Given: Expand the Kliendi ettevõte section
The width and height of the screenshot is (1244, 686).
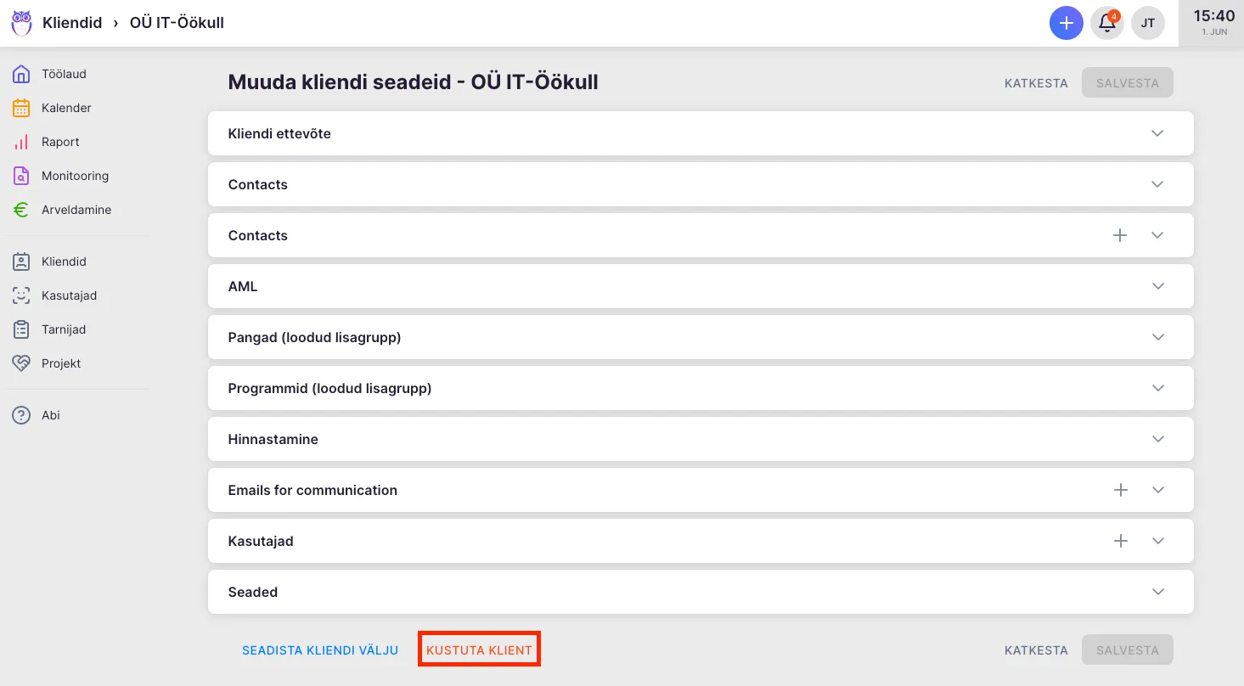Looking at the screenshot, I should click(x=1157, y=133).
